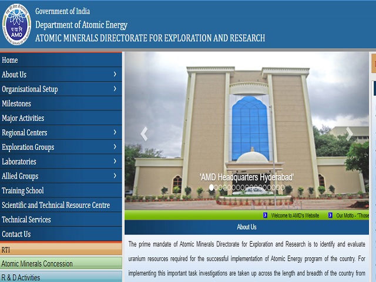
Task: Expand the Organisational Setup chevron
Action: (x=115, y=89)
